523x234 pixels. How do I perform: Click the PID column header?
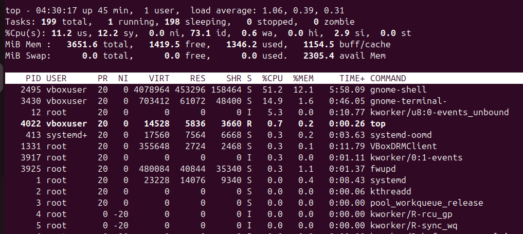tap(33, 78)
